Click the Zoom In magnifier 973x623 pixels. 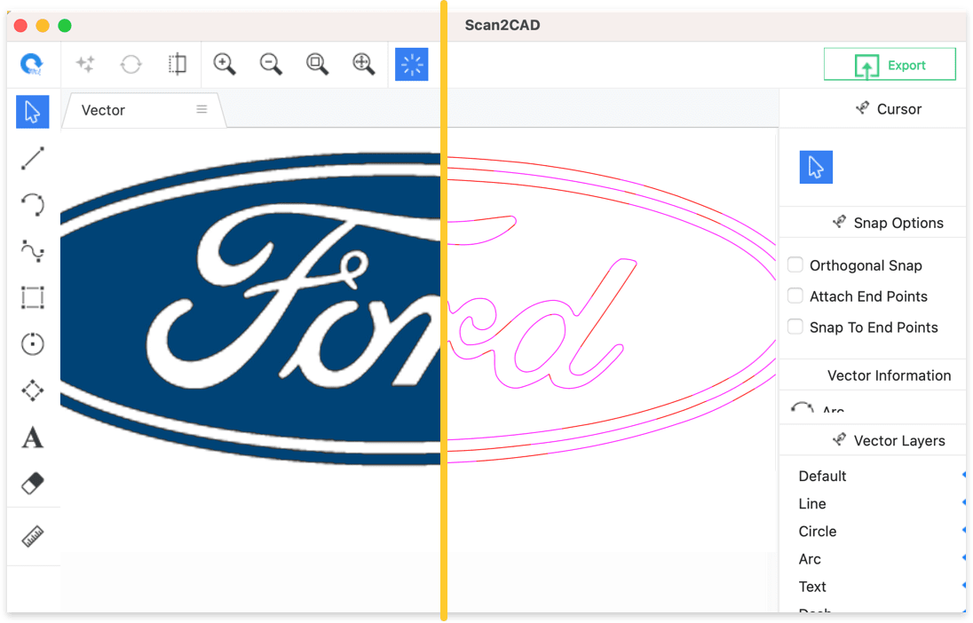click(x=225, y=64)
